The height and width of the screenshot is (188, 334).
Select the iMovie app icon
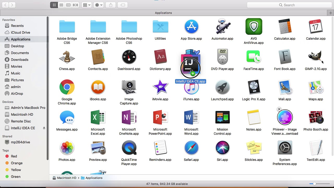coord(160,87)
